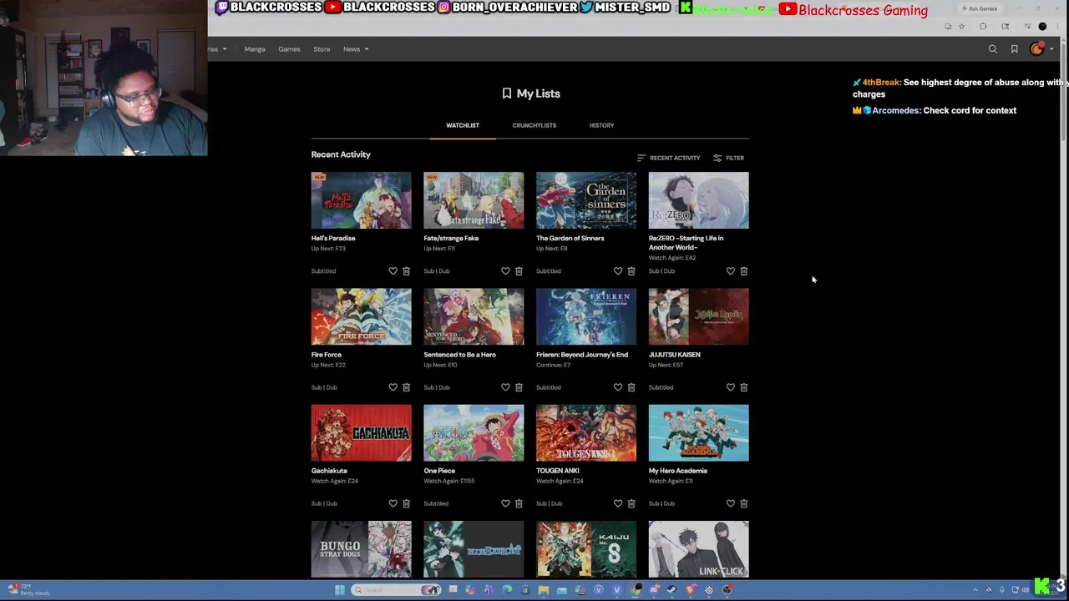Image resolution: width=1069 pixels, height=601 pixels.
Task: Open the Filter options
Action: 728,158
